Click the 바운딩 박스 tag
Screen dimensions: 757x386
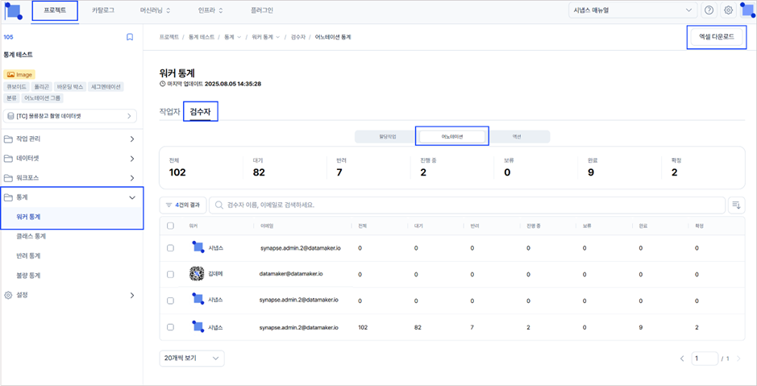(72, 87)
